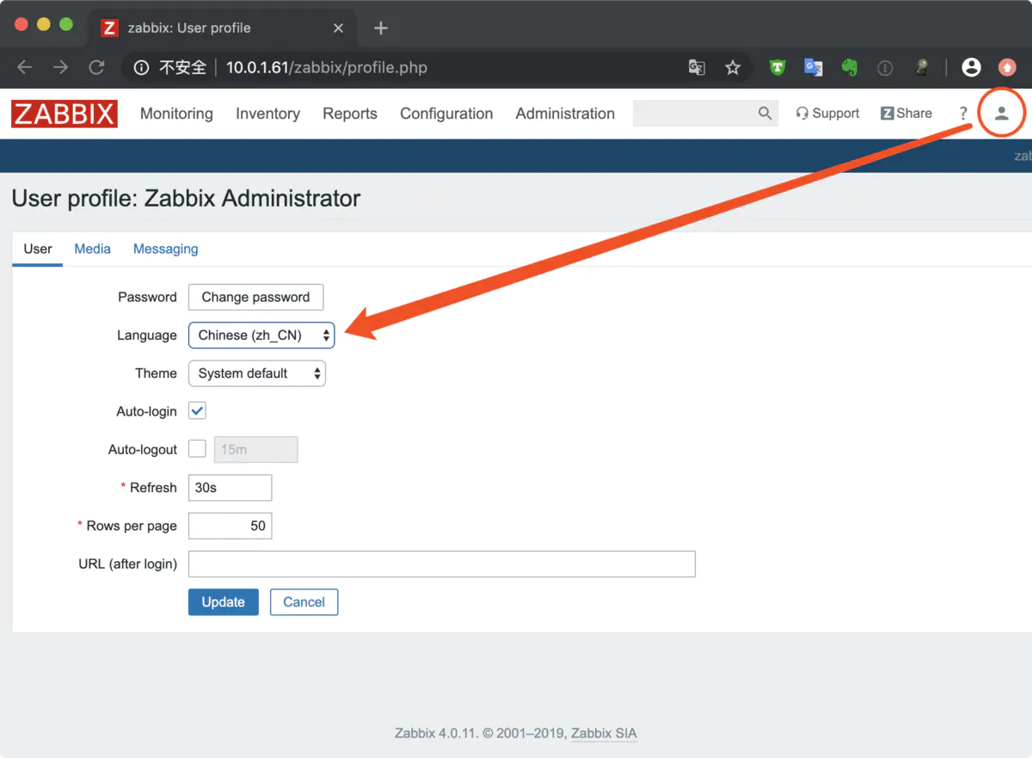1032x758 pixels.
Task: Click the orange Chrome update icon
Action: [x=1007, y=67]
